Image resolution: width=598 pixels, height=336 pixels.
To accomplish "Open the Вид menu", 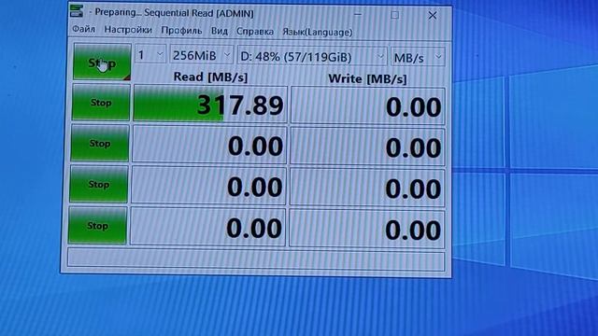I will [220, 31].
